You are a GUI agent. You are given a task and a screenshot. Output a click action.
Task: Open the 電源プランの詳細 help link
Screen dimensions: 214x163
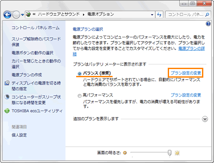coord(192,48)
